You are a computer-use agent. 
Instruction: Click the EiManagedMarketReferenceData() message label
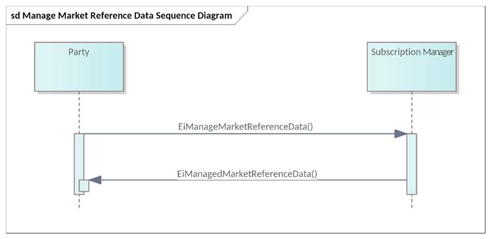pyautogui.click(x=247, y=174)
